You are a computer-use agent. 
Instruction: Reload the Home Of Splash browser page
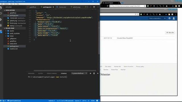(x=107, y=6)
